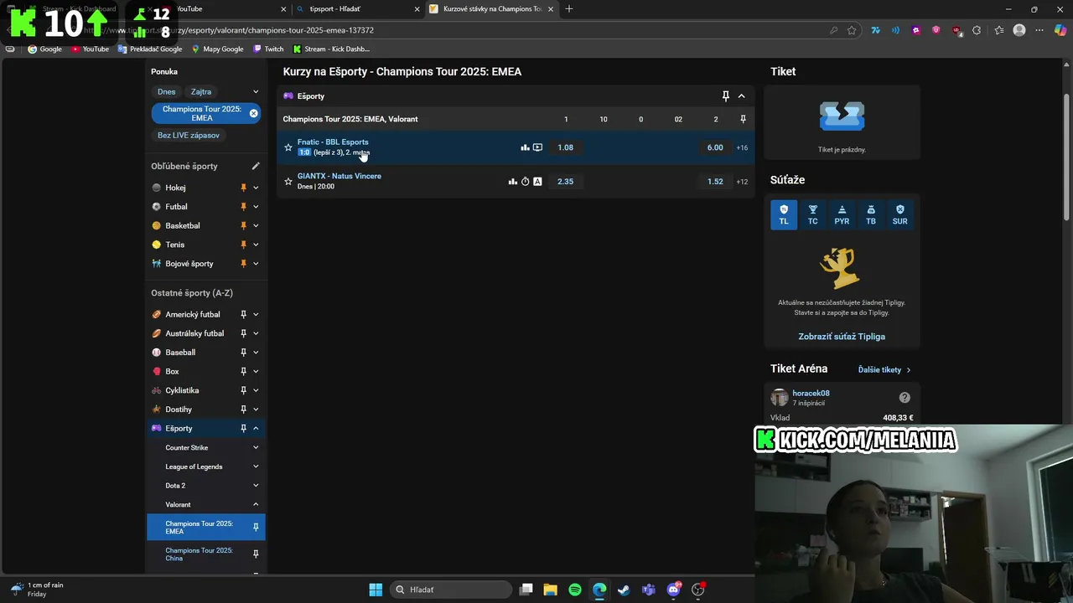Show +16 more bets for Fnatic match
Screen dimensions: 1073x603
click(x=742, y=147)
